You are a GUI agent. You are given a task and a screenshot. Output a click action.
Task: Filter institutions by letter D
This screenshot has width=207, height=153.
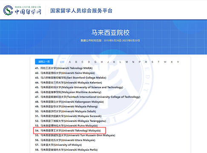(x=89, y=62)
